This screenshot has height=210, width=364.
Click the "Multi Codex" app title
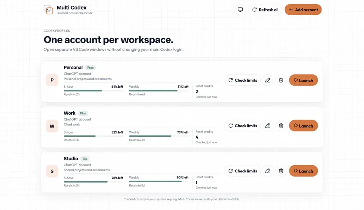72,8
